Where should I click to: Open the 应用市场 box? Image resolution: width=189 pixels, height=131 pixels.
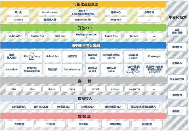click(x=149, y=12)
